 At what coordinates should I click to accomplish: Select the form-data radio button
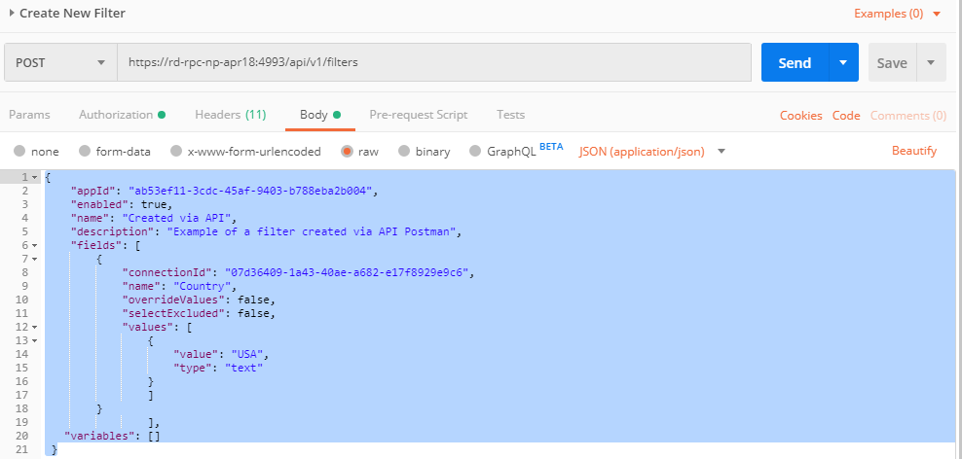85,152
